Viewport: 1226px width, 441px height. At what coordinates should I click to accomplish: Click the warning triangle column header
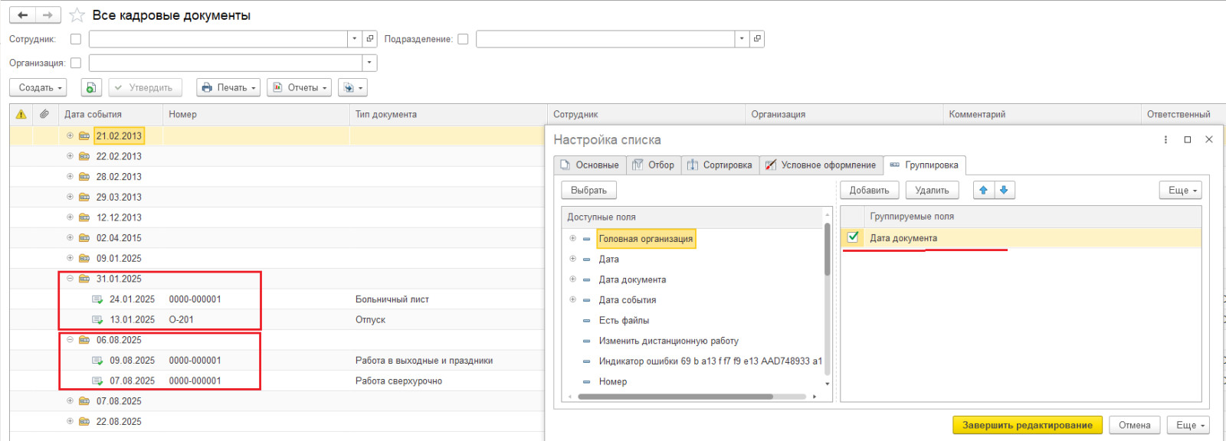pos(21,114)
